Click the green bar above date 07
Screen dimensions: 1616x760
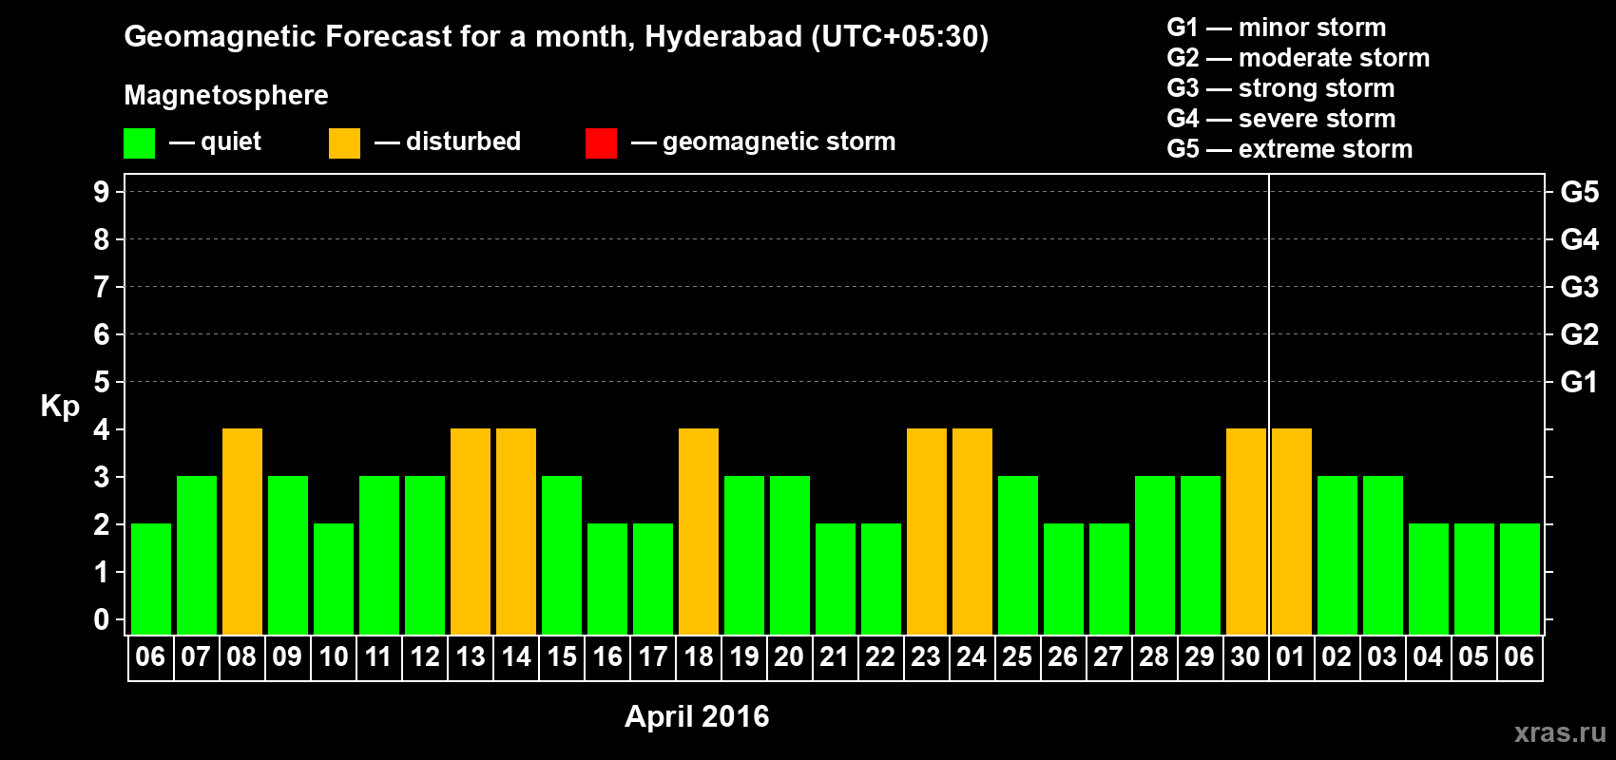pyautogui.click(x=197, y=556)
